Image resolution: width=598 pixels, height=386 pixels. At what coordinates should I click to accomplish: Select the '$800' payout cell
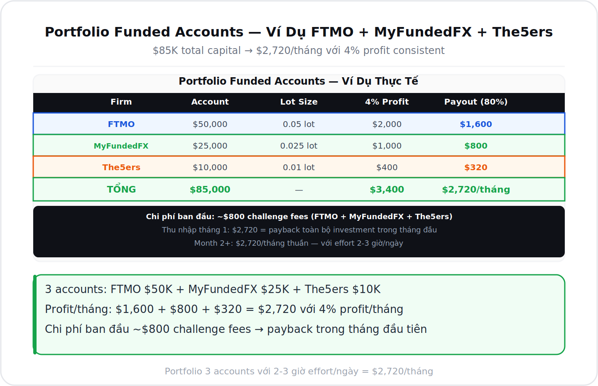coord(476,146)
